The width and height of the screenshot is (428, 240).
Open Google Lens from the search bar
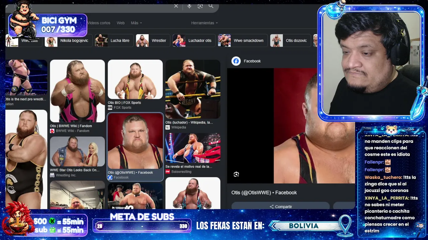[x=200, y=6]
